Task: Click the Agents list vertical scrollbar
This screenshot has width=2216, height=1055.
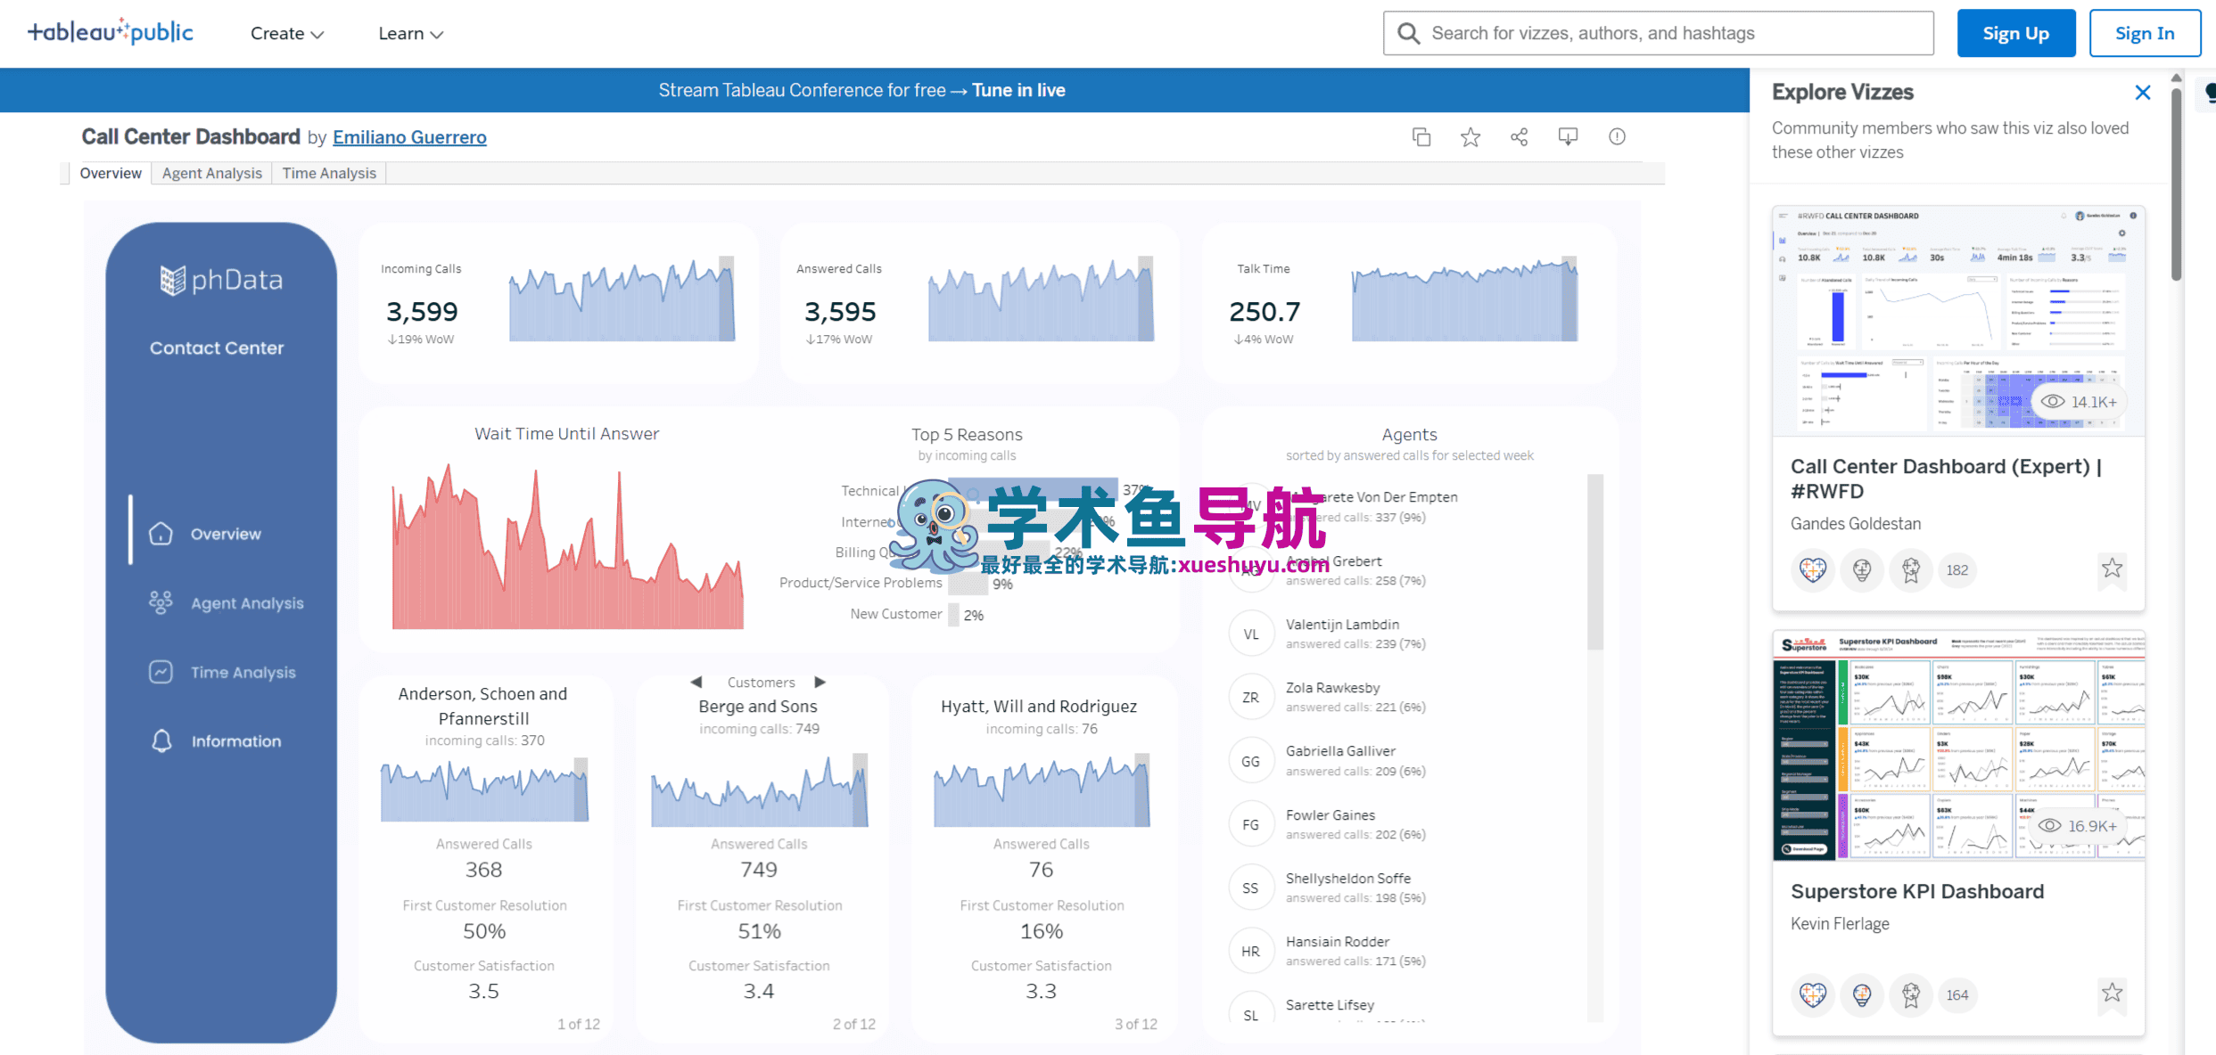Action: 1595,562
